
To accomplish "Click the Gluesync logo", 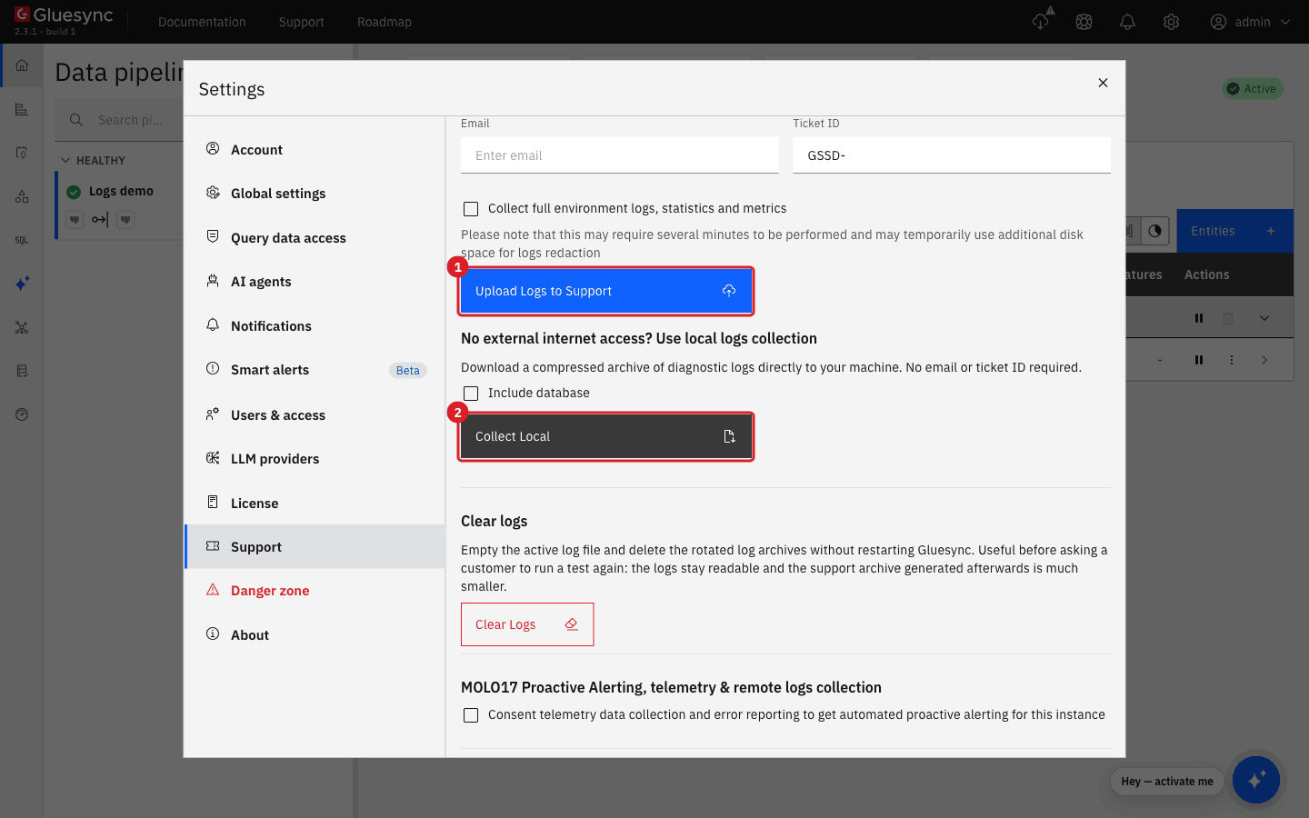I will pos(64,15).
